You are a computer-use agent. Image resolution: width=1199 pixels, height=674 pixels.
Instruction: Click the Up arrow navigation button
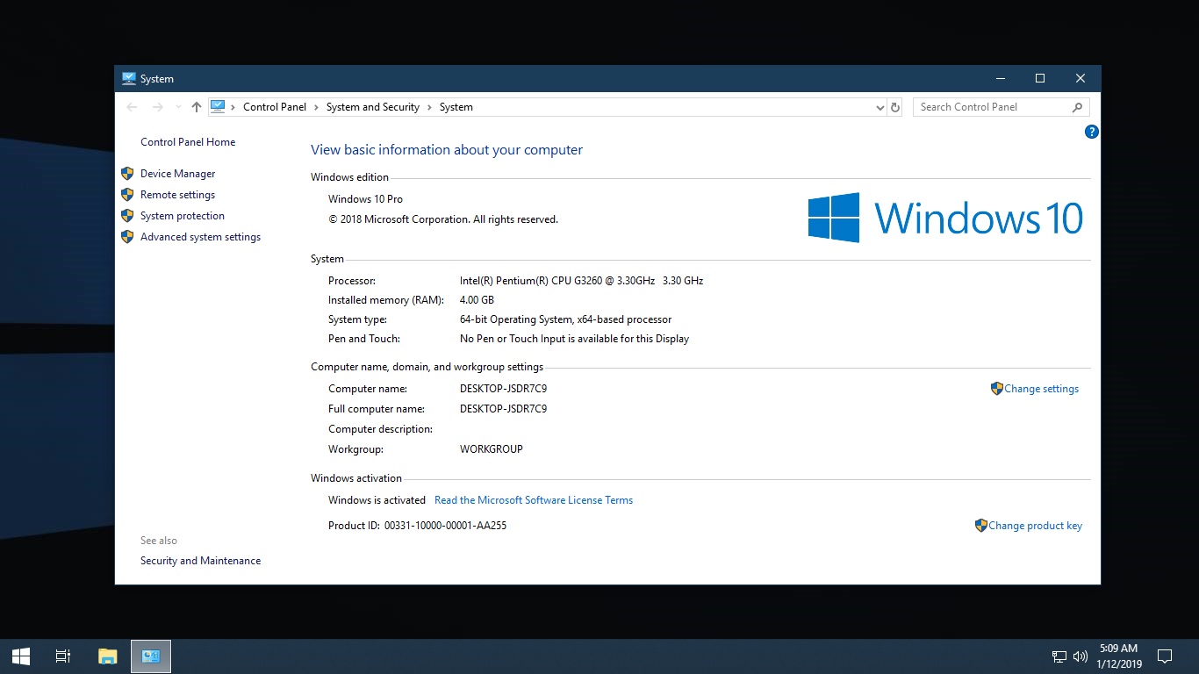click(x=196, y=107)
